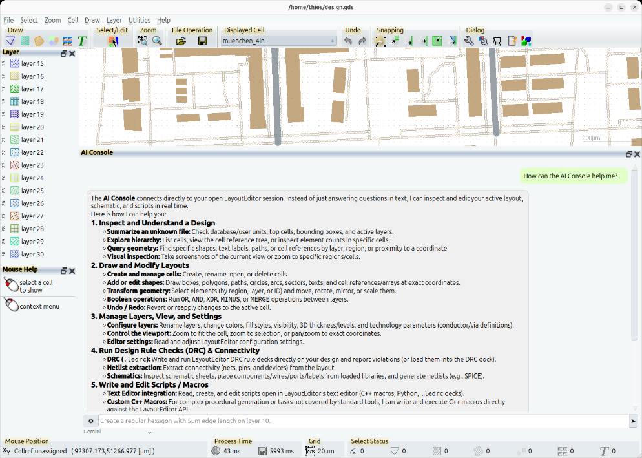Click the Undo arrow

[347, 41]
